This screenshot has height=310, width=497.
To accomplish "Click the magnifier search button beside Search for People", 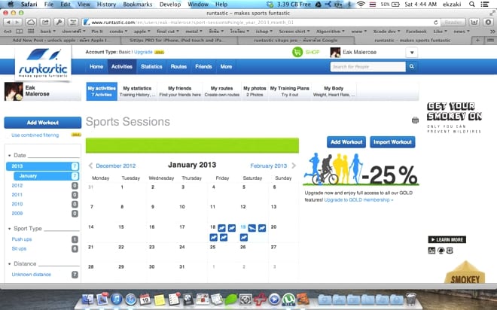I will (411, 66).
